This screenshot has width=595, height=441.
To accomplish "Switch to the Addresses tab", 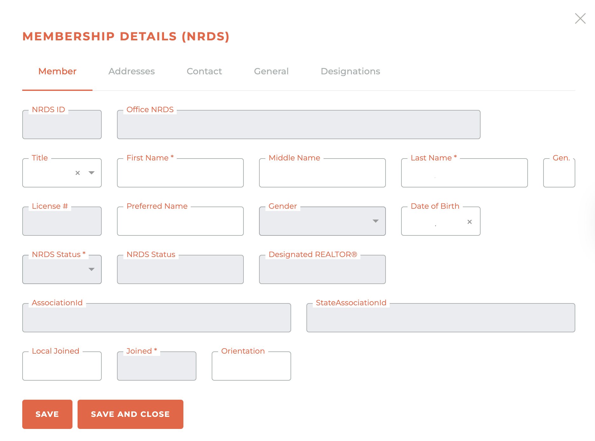I will tap(132, 71).
